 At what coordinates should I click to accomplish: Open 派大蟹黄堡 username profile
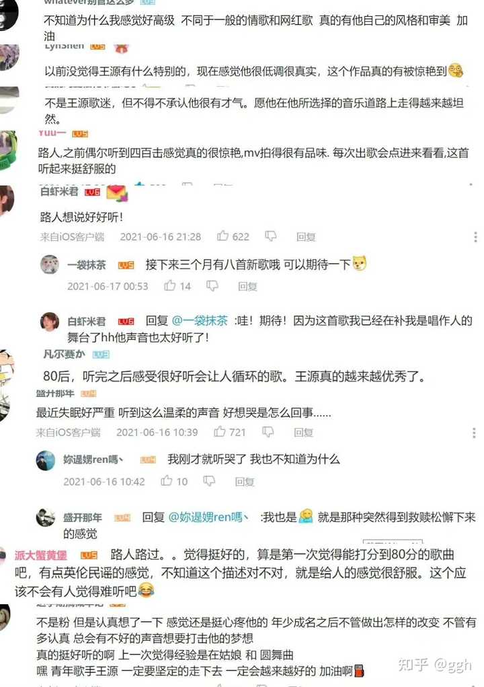pyautogui.click(x=41, y=555)
